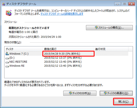Click the NEC-RESTORE drive icon
This screenshot has width=137, height=108.
tap(7, 62)
